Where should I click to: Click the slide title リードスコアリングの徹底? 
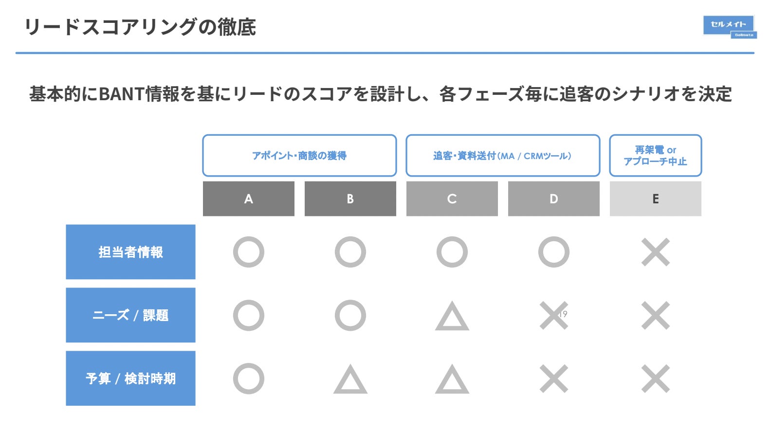(x=140, y=27)
